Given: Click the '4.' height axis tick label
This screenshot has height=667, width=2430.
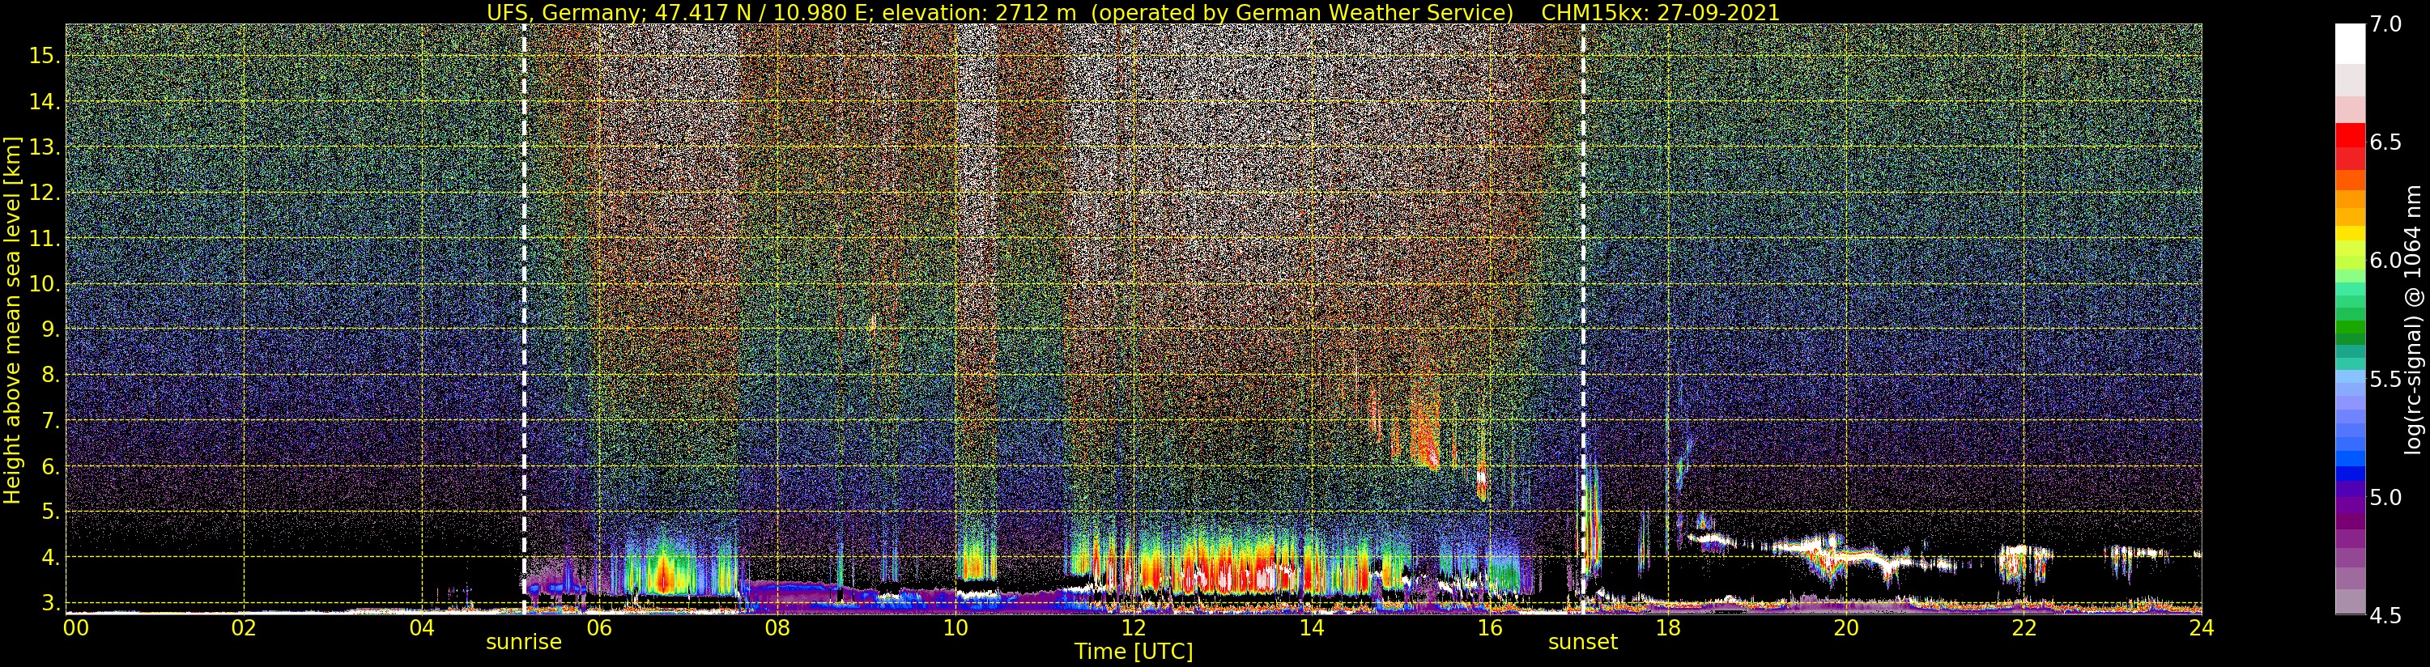Looking at the screenshot, I should pos(51,558).
